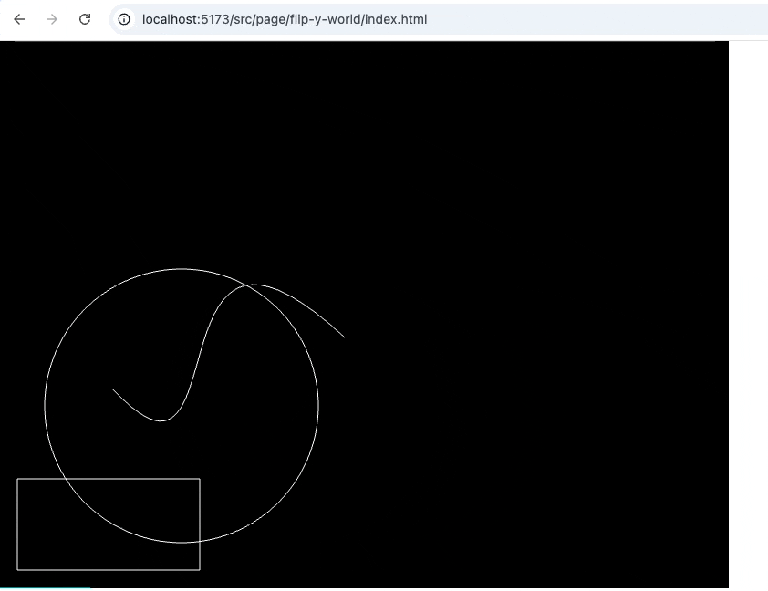This screenshot has height=591, width=768.
Task: Click the bottom-right corner of the rectangle
Action: 200,570
